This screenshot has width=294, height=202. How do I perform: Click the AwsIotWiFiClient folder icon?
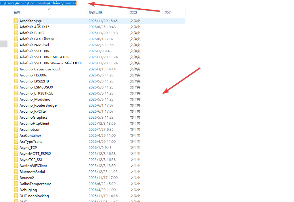16,166
